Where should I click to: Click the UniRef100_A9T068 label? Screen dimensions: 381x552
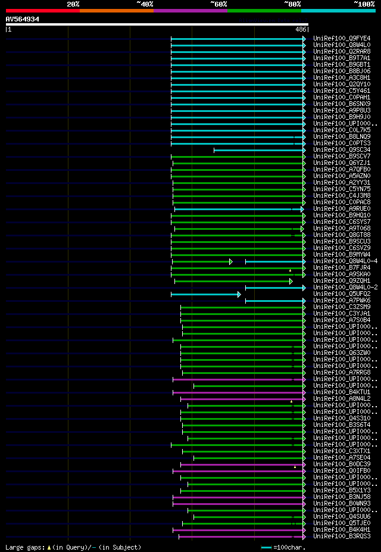pos(342,229)
